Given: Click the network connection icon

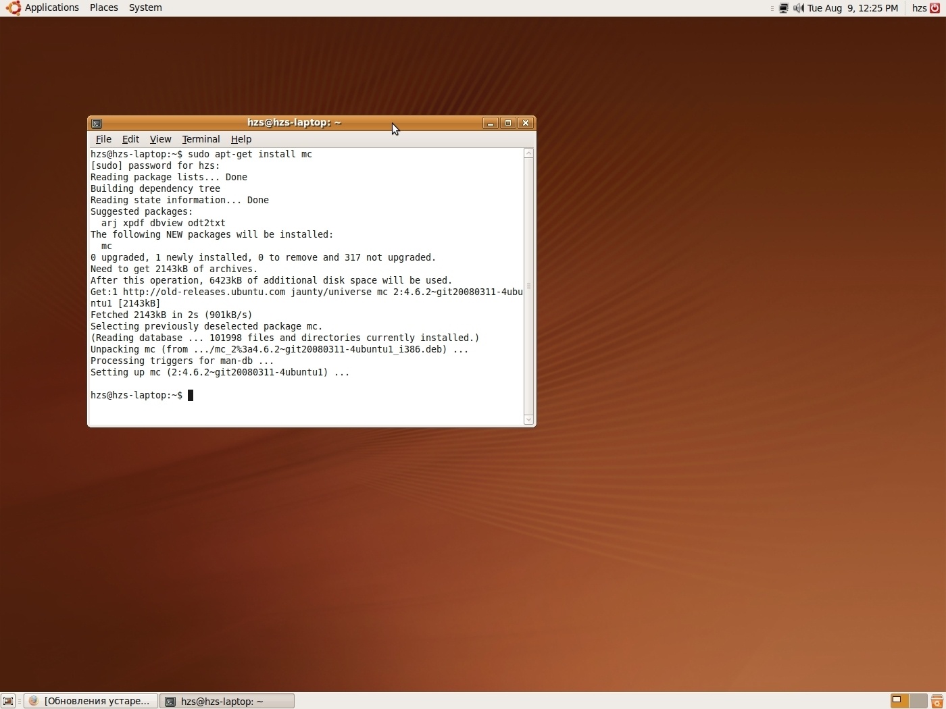Looking at the screenshot, I should click(784, 8).
